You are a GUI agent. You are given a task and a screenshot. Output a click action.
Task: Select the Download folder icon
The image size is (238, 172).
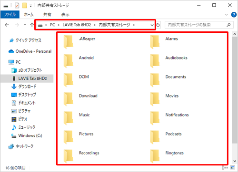click(69, 99)
